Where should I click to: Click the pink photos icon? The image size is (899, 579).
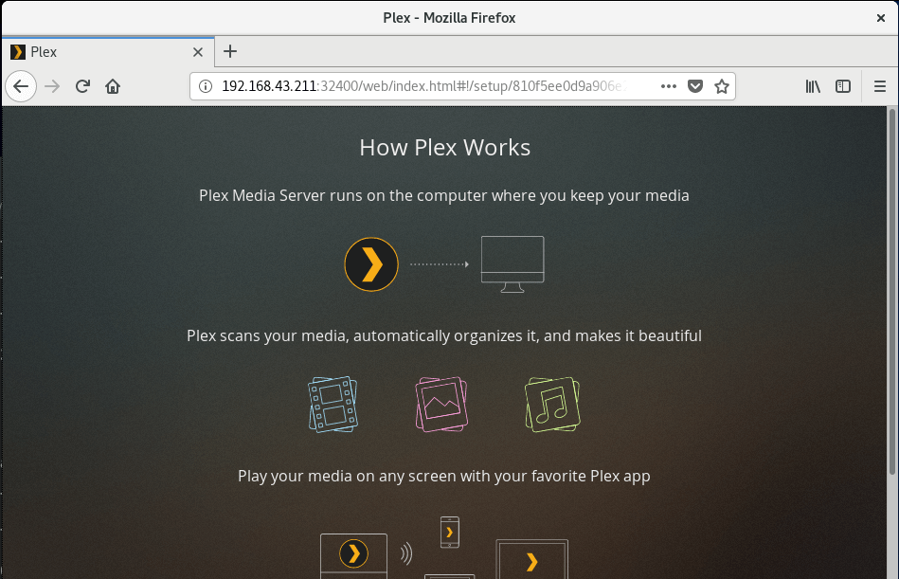[x=441, y=404]
